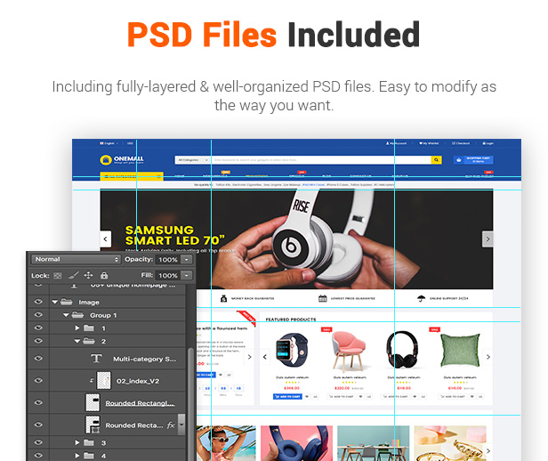Click the previous slide arrow on banner
Screen dimensions: 548x461
point(106,239)
